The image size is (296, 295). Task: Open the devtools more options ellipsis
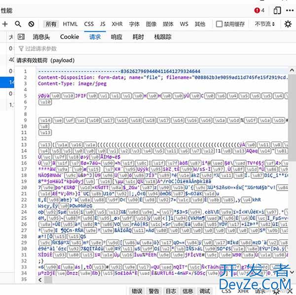tap(290, 10)
